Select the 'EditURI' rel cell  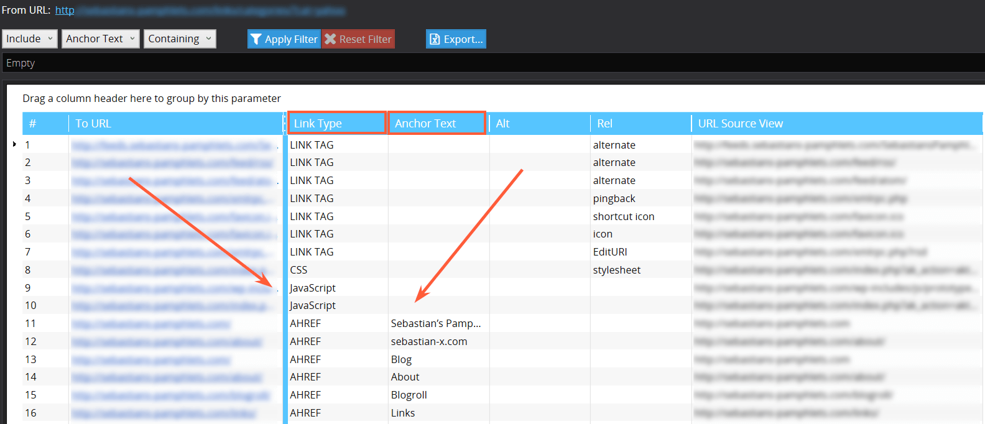[640, 252]
